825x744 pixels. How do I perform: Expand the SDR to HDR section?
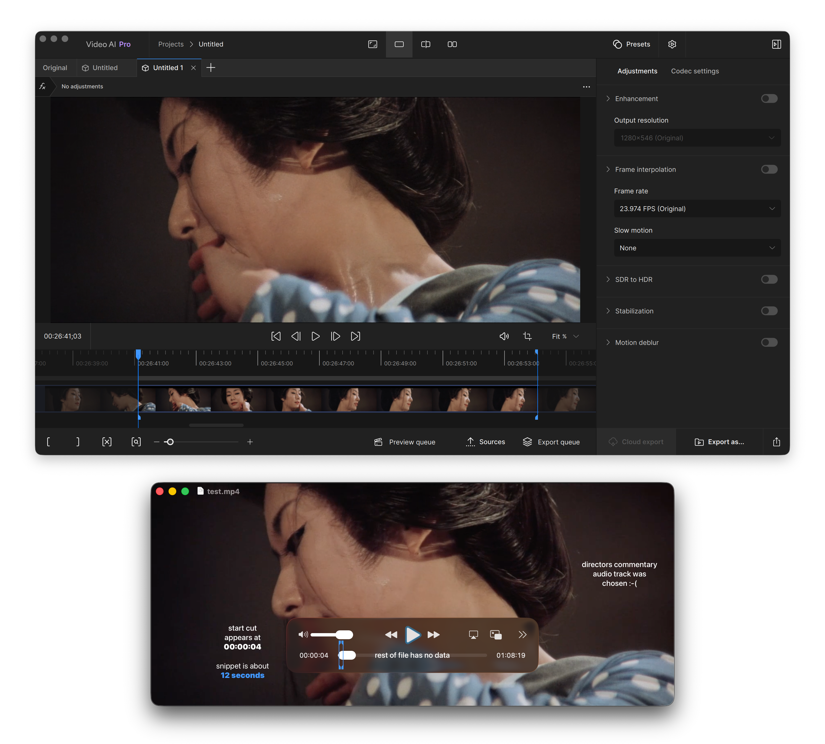pyautogui.click(x=608, y=279)
